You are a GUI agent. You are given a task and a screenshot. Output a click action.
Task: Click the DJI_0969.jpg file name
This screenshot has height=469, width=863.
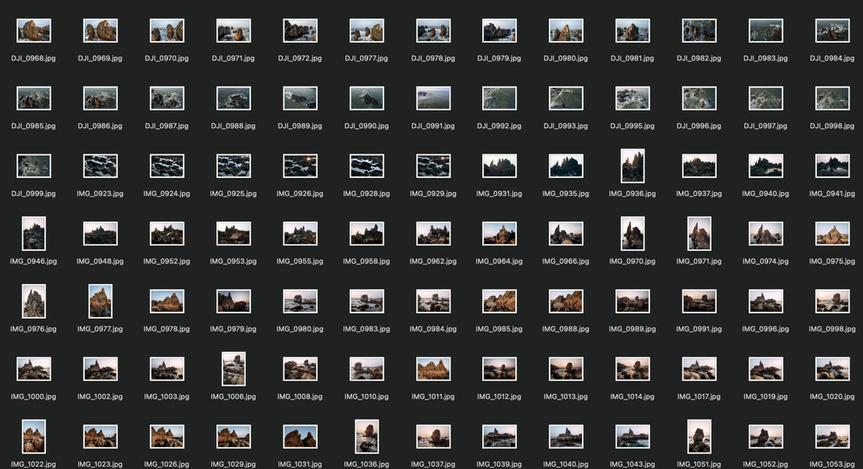101,59
